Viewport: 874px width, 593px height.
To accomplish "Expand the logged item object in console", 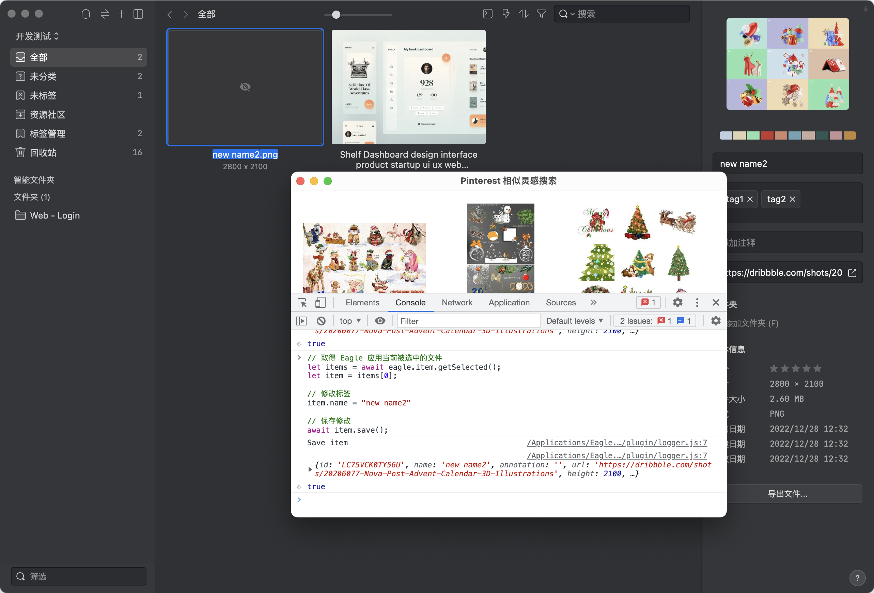I will coord(310,469).
